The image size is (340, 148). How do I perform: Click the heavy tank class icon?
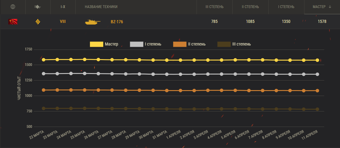(x=38, y=21)
